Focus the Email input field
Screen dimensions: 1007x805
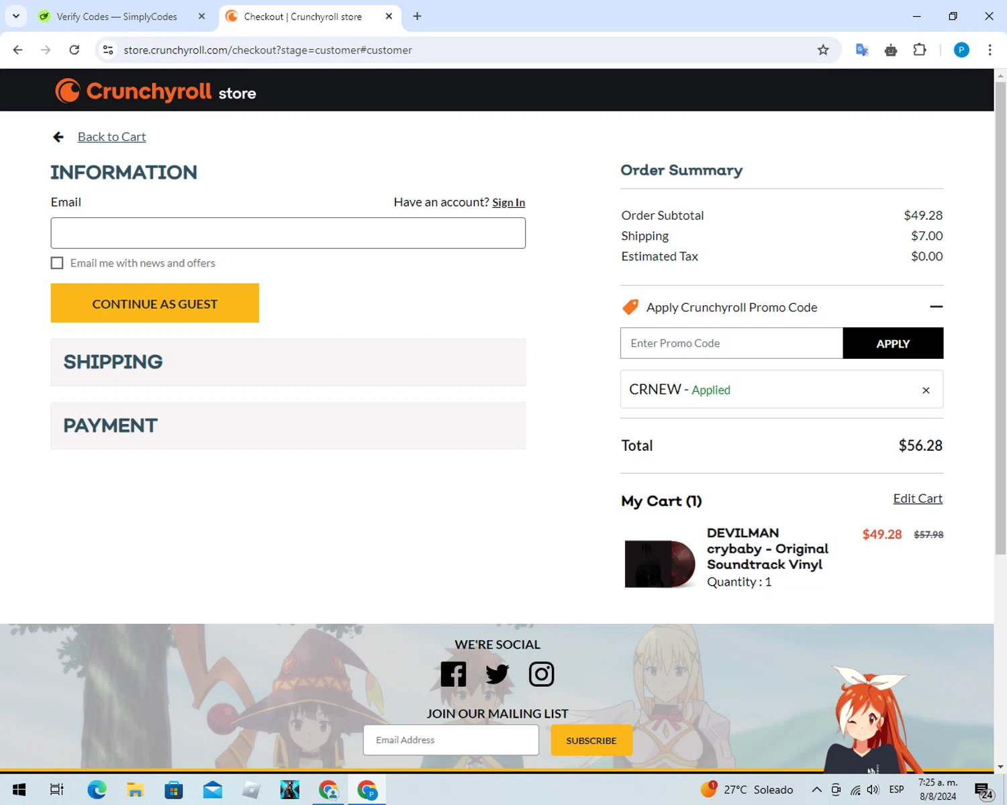(288, 233)
